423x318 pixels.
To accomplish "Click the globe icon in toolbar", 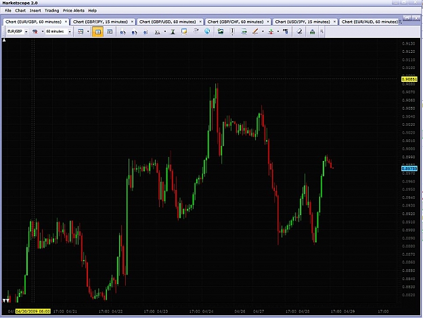I will point(207,31).
